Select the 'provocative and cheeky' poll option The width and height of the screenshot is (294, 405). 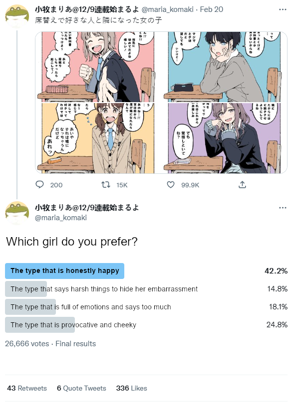[146, 325]
